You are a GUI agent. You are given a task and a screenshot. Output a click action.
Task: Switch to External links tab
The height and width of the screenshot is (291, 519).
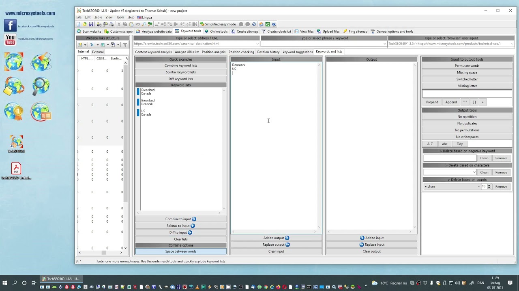[98, 52]
